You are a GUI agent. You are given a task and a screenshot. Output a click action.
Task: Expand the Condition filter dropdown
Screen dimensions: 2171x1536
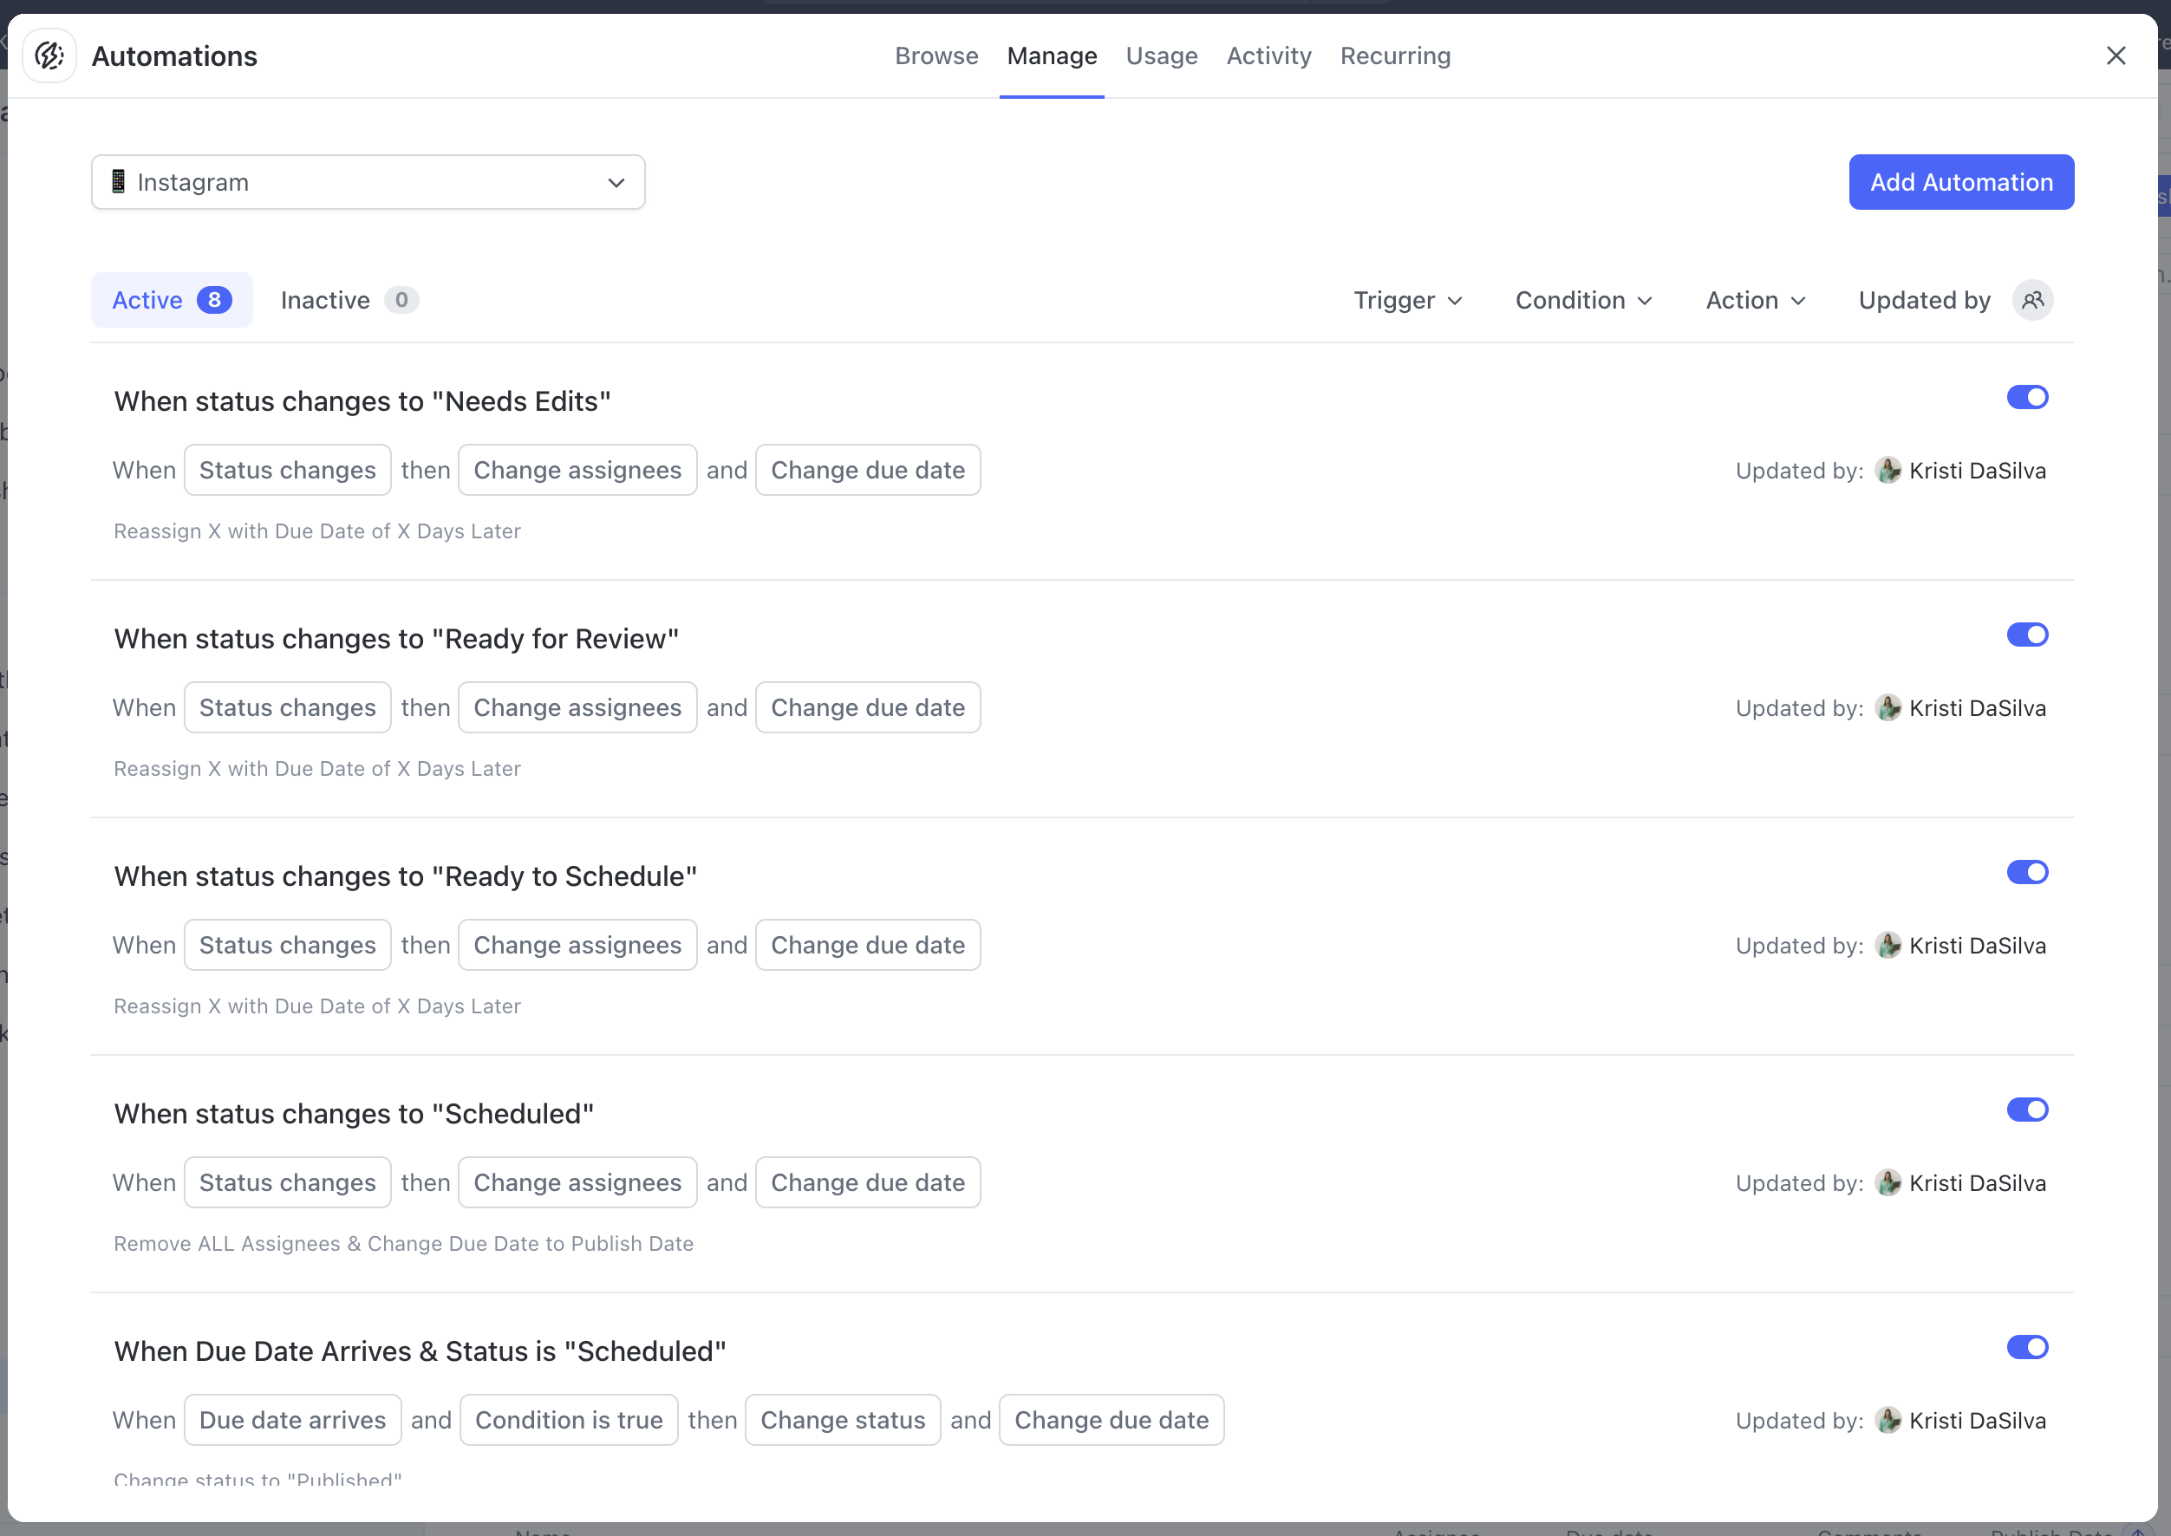point(1583,301)
